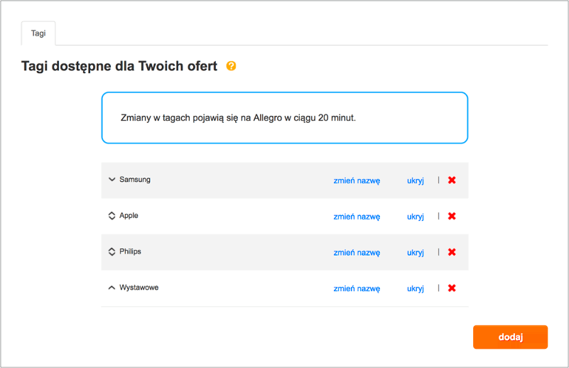Rename the Apple tag with zmień nazwę

pyautogui.click(x=357, y=217)
